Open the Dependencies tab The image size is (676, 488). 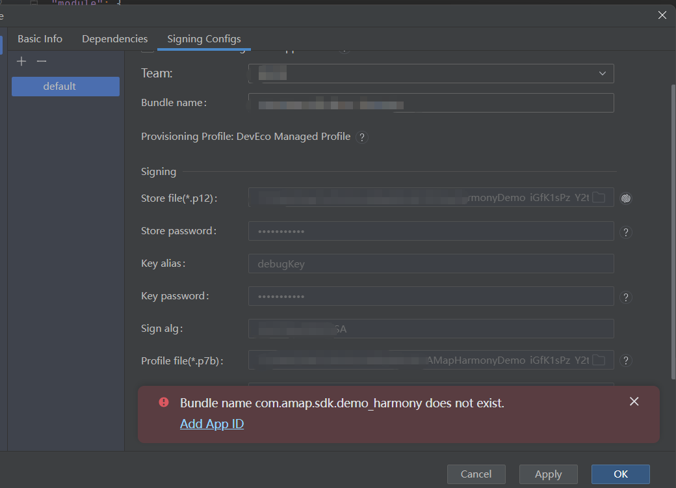click(x=114, y=39)
